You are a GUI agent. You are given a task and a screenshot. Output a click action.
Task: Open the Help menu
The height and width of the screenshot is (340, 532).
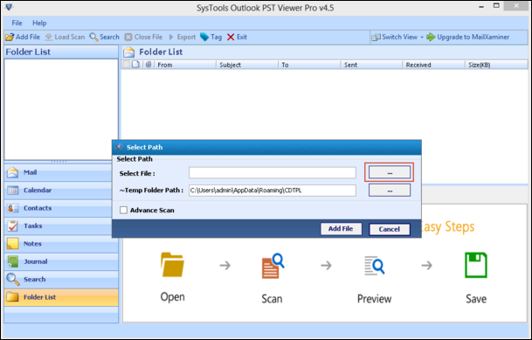coord(39,23)
